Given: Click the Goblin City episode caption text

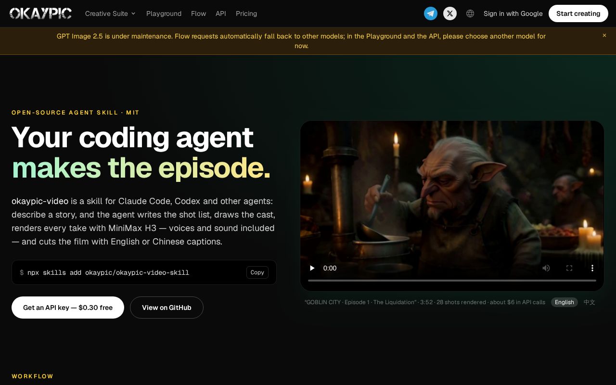Looking at the screenshot, I should click(x=425, y=302).
